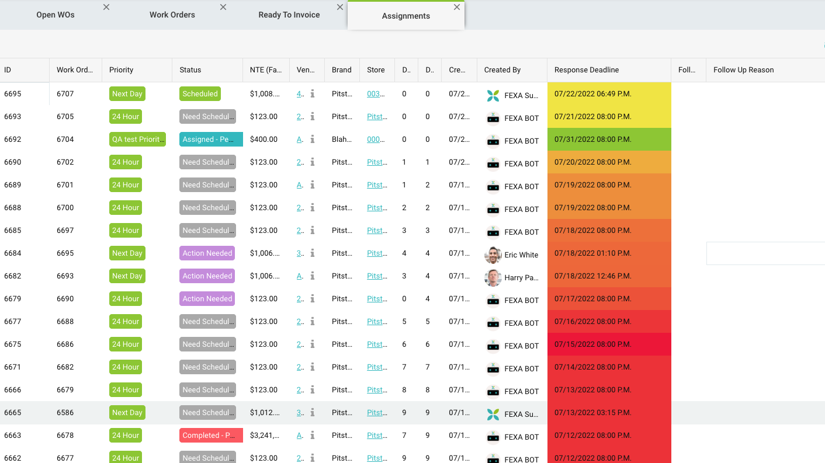Click Scheduled status badge in row 6695
This screenshot has height=463, width=825.
click(x=200, y=93)
